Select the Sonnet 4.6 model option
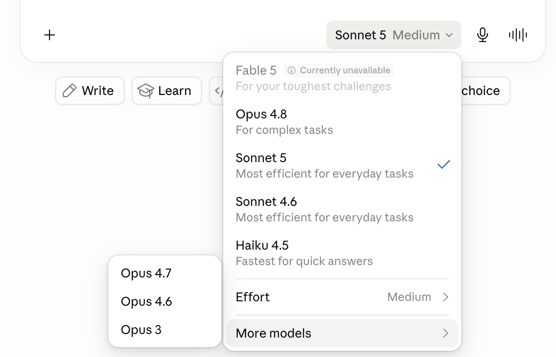The height and width of the screenshot is (357, 556). point(343,209)
